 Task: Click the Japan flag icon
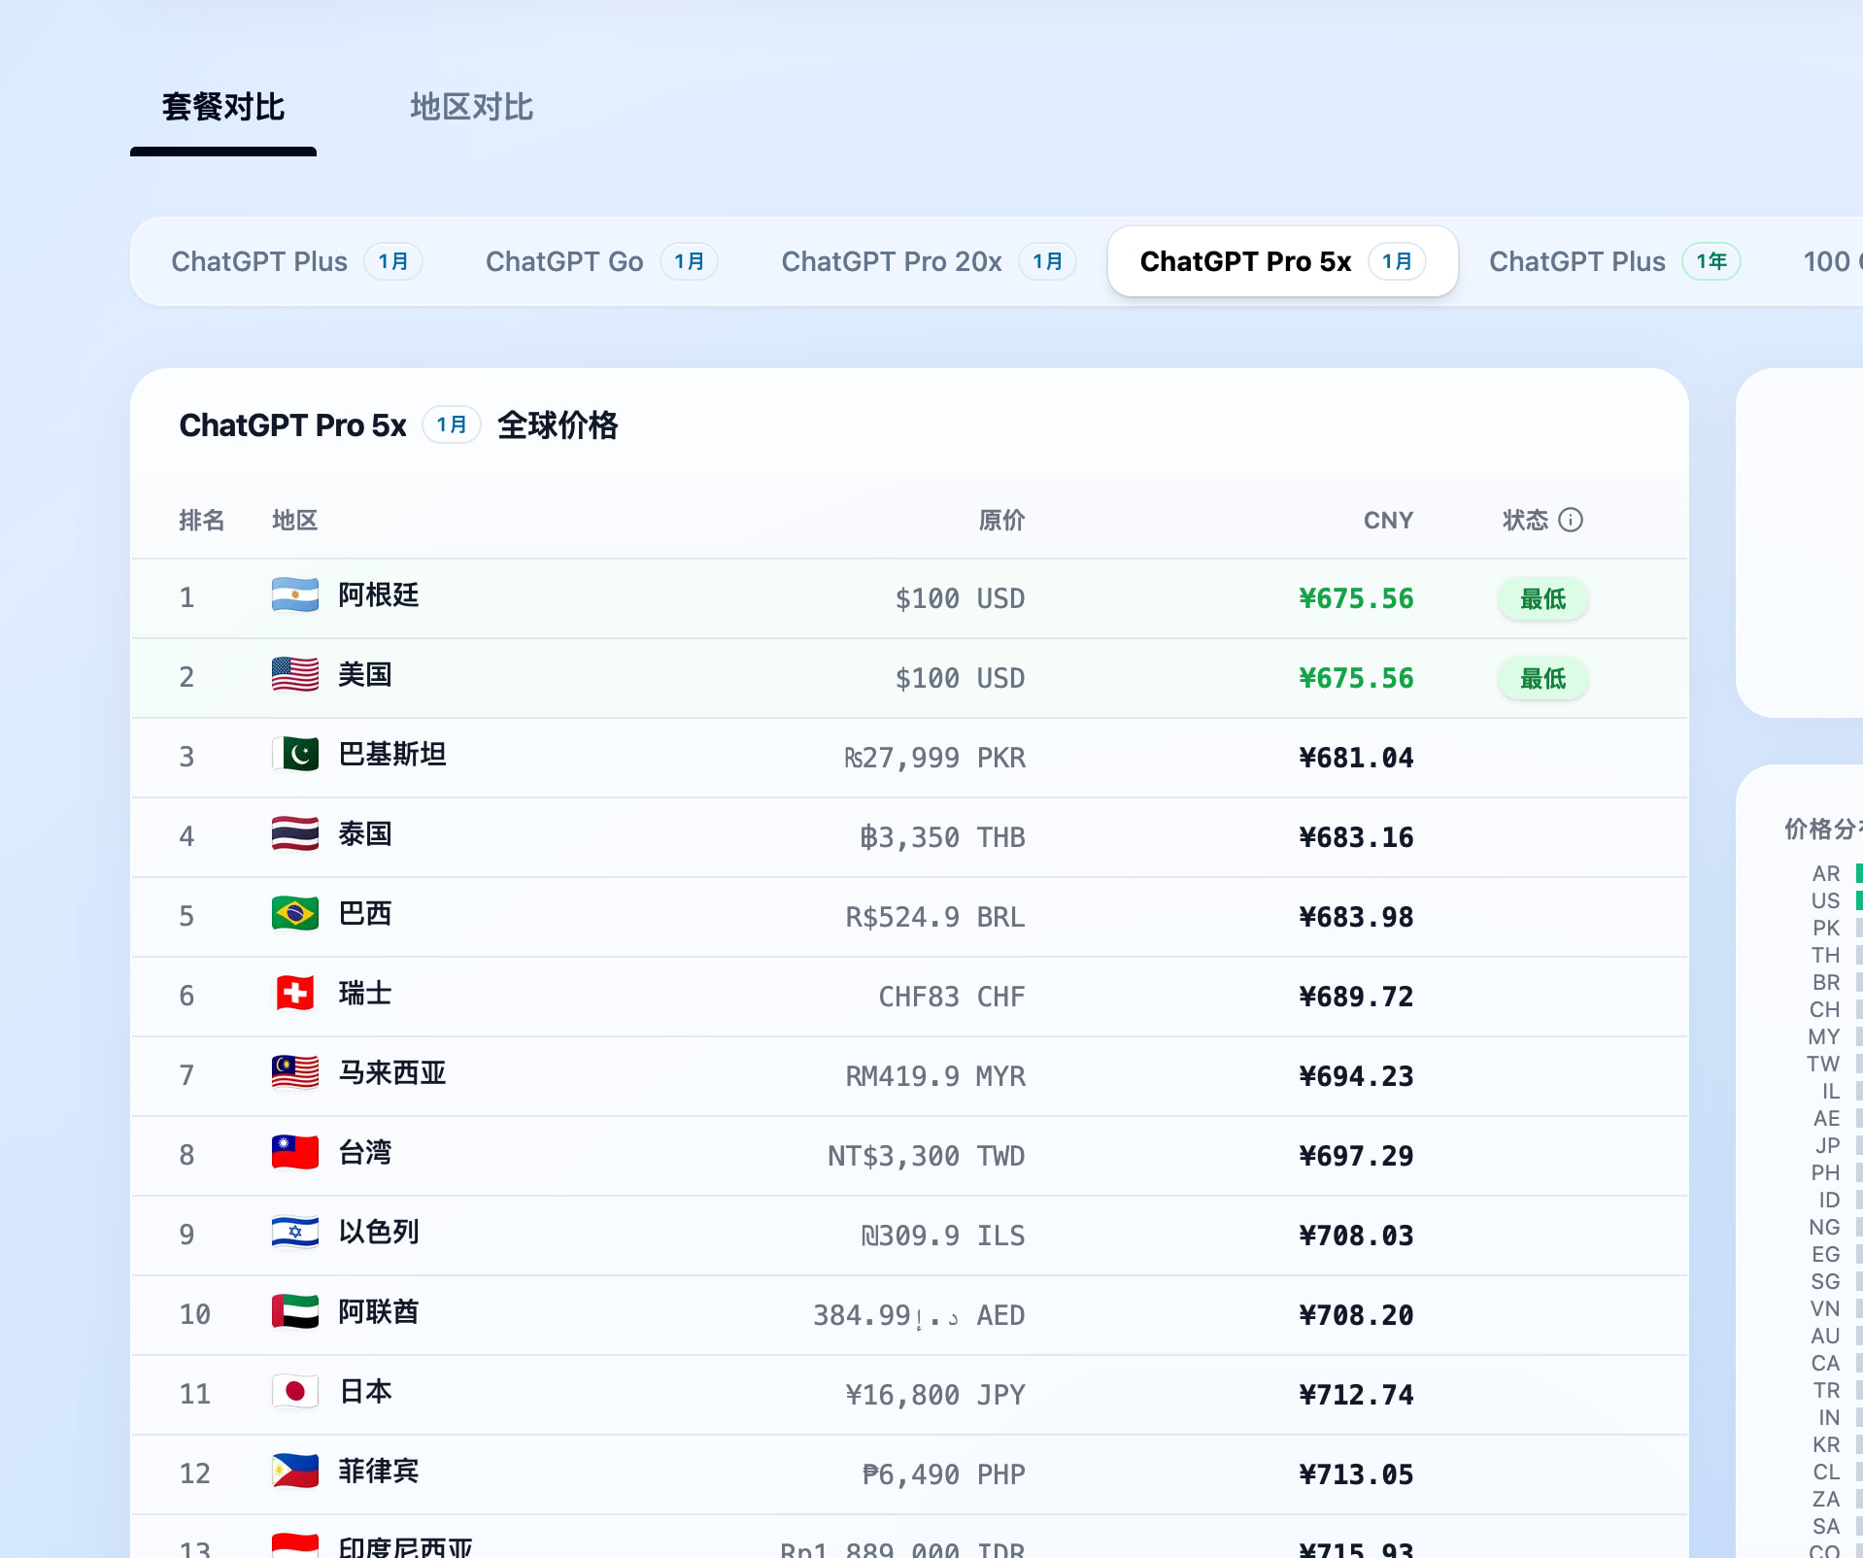point(295,1392)
